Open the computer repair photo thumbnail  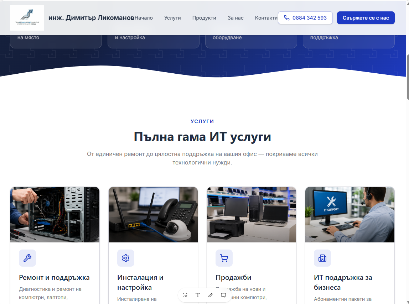click(55, 215)
